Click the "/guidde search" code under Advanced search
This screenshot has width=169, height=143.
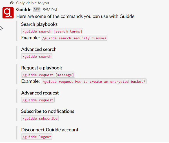(x=37, y=56)
